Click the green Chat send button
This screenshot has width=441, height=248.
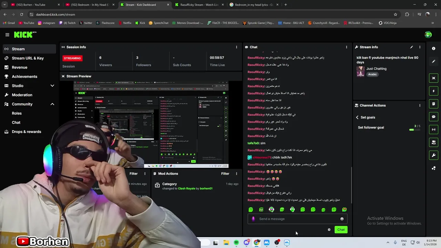(x=341, y=230)
